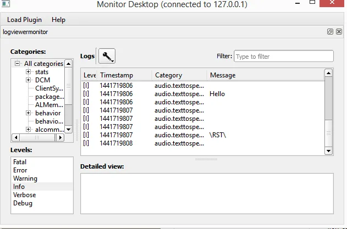The image size is (347, 229).
Task: Click categories horizontal scroll left arrow
Action: (16, 137)
